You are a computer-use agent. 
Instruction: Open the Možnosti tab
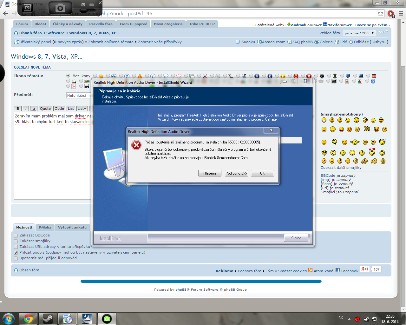[x=24, y=227]
